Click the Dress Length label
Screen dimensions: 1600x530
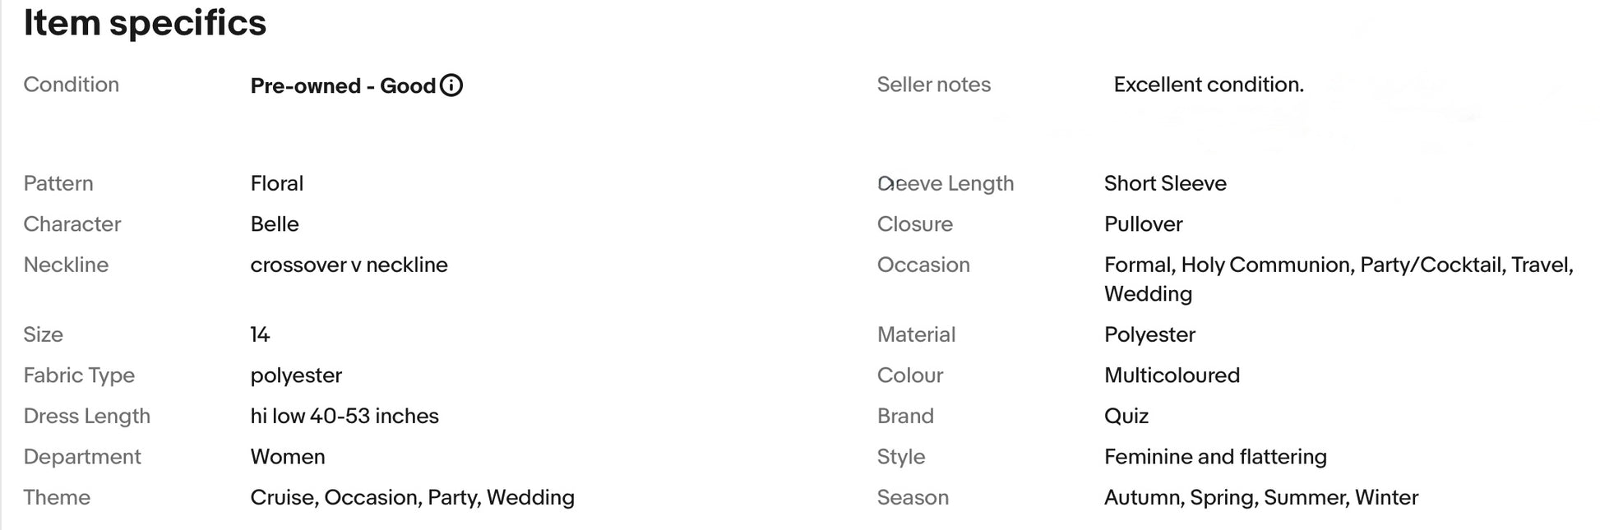click(87, 416)
